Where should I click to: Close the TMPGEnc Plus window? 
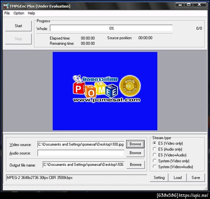(199, 5)
